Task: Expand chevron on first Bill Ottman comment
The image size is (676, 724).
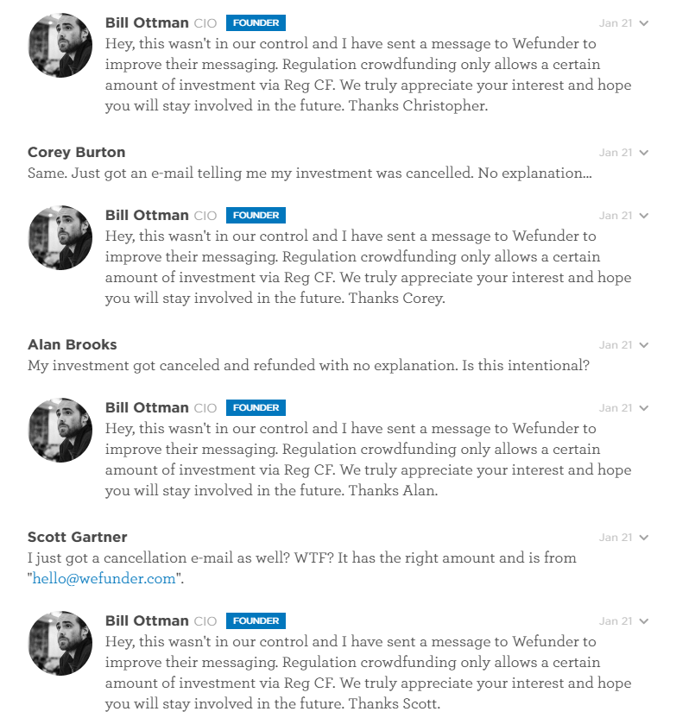Action: (644, 23)
